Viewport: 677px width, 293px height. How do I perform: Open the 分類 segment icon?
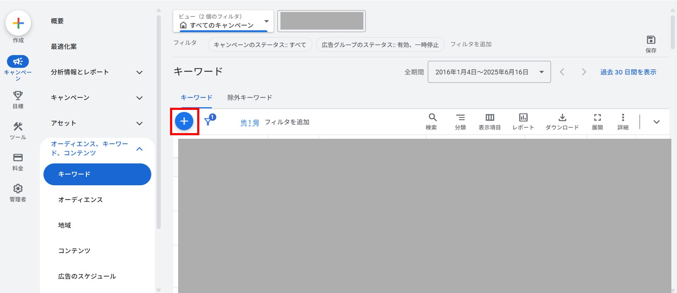[x=460, y=118]
